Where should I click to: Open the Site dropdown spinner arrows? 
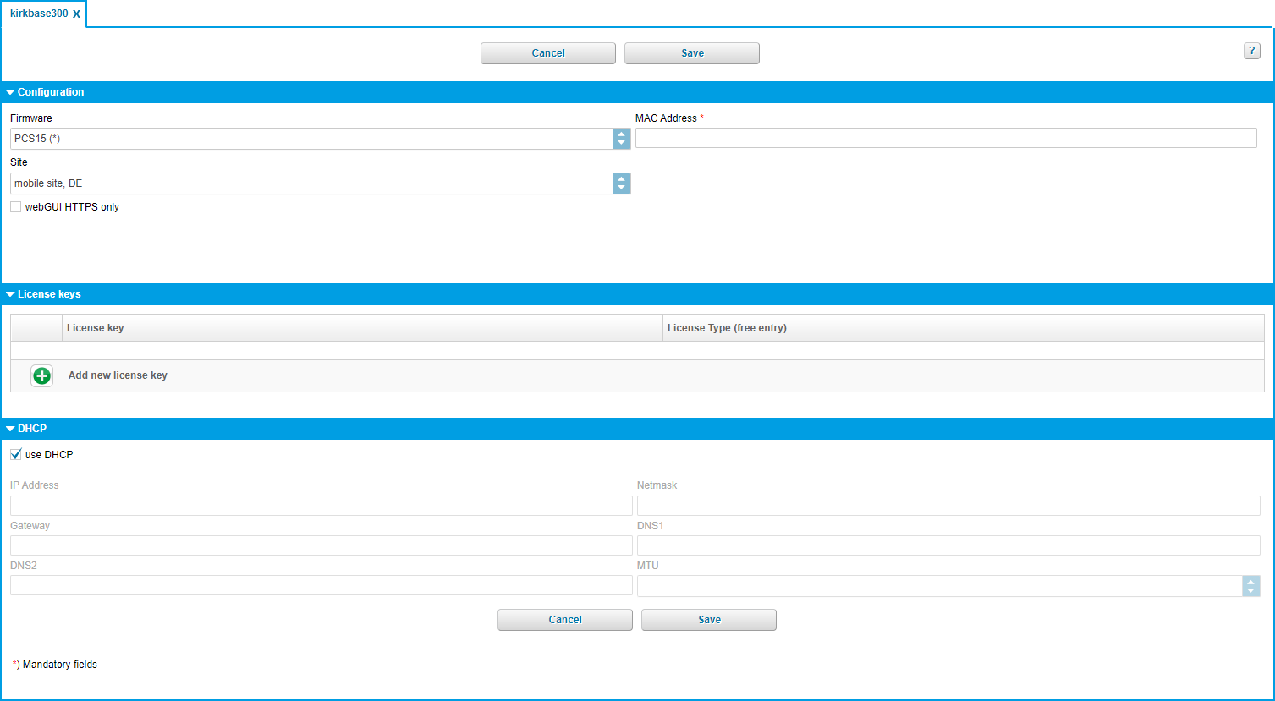pos(622,183)
